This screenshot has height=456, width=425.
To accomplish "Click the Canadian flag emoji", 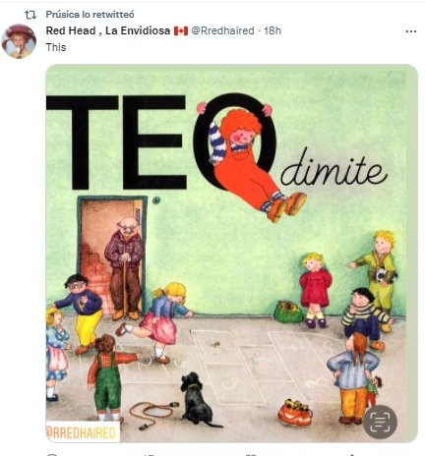I will click(x=181, y=31).
